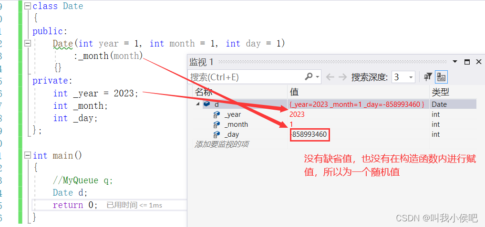Click the int type cell of _day
This screenshot has width=485, height=227.
point(435,134)
